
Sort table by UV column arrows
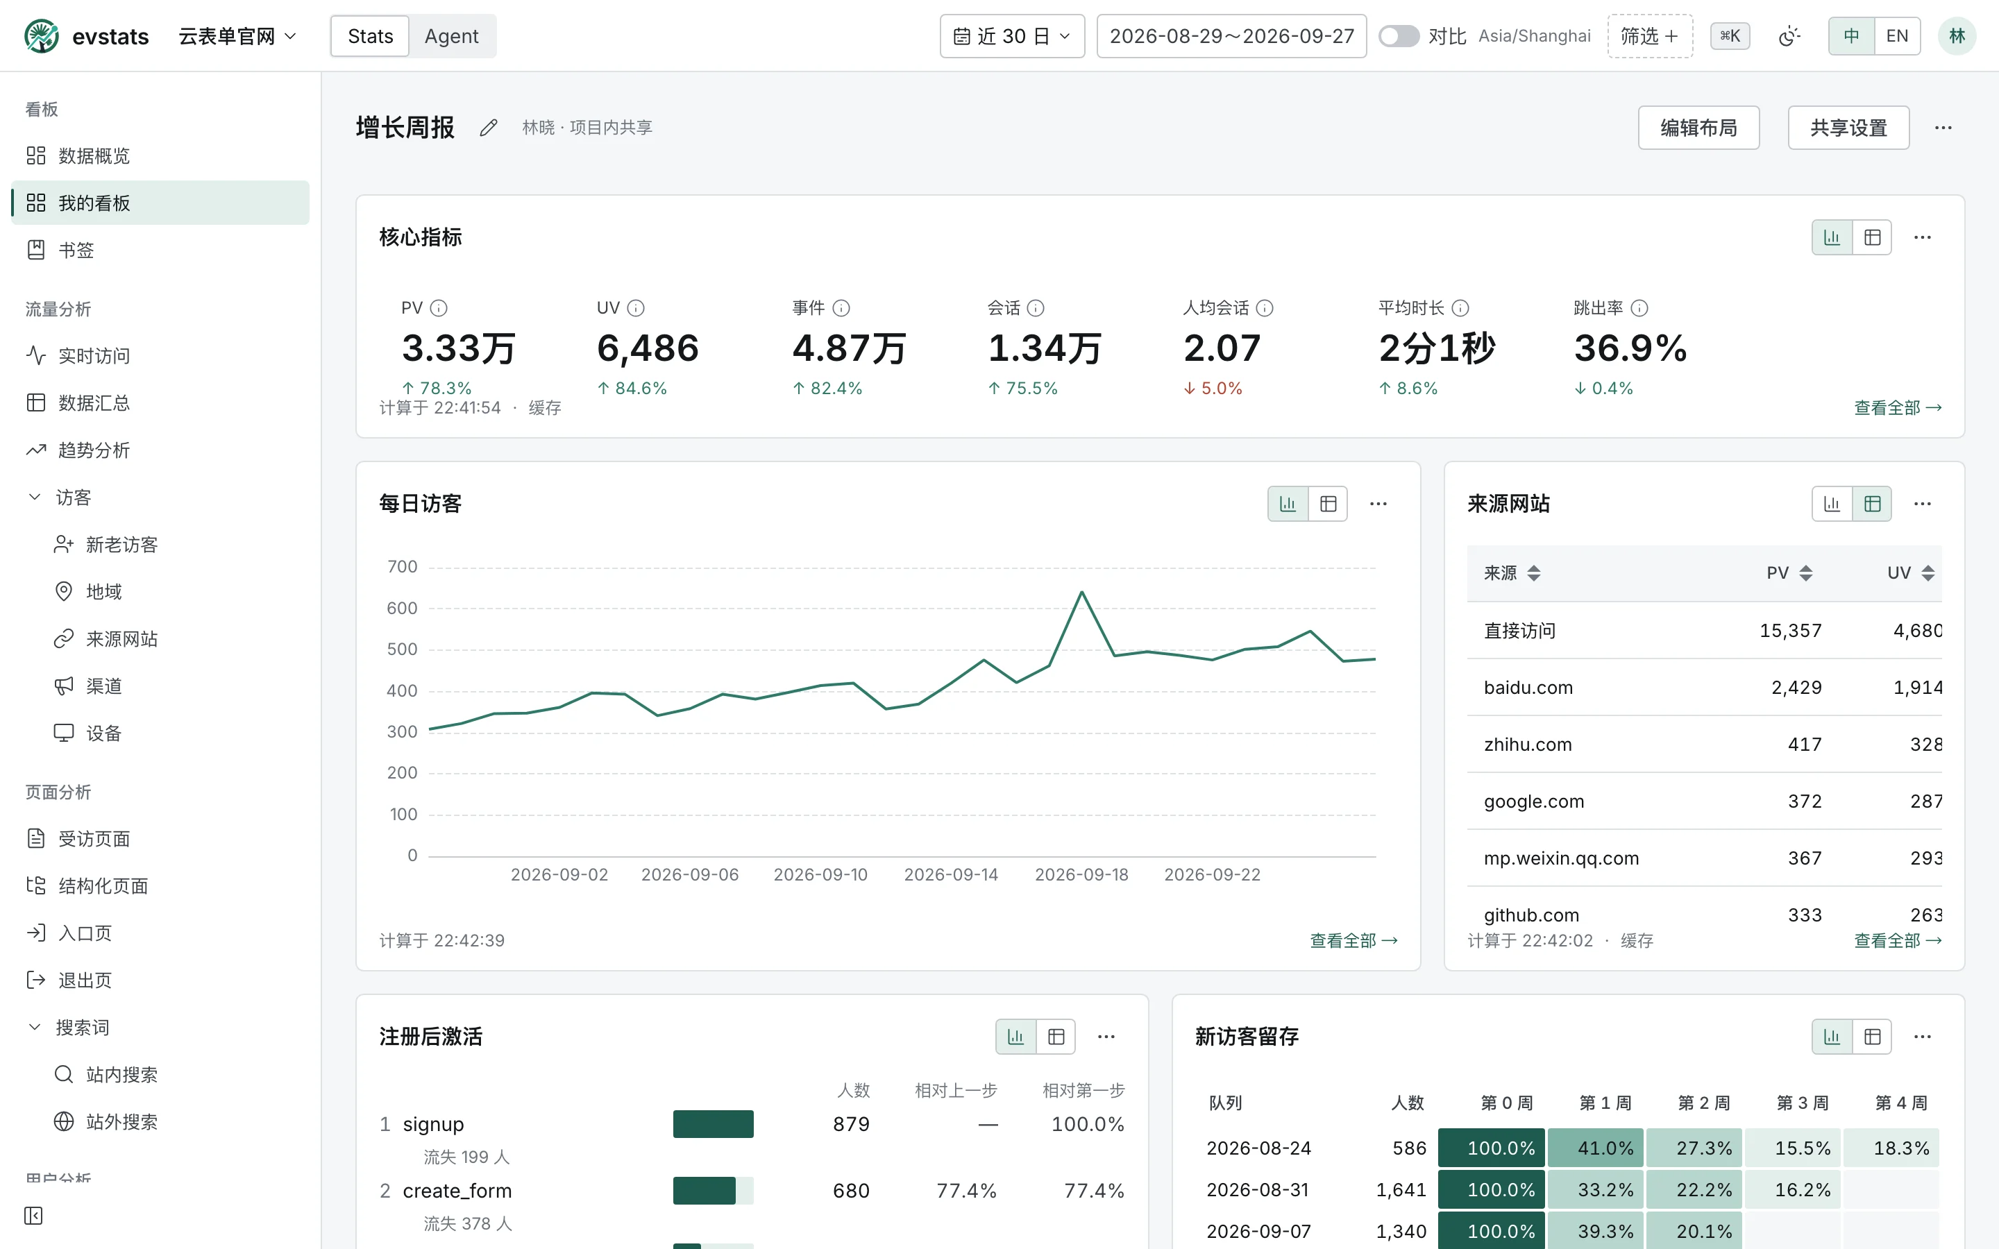(x=1927, y=573)
